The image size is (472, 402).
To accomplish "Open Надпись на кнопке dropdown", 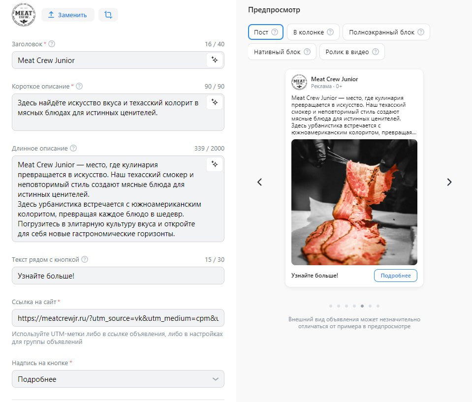I will tap(118, 379).
